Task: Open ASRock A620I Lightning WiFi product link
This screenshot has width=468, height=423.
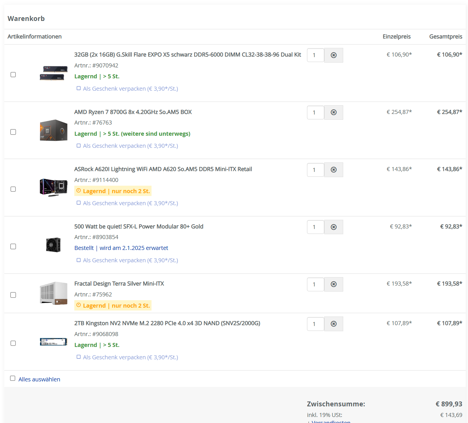Action: (163, 169)
